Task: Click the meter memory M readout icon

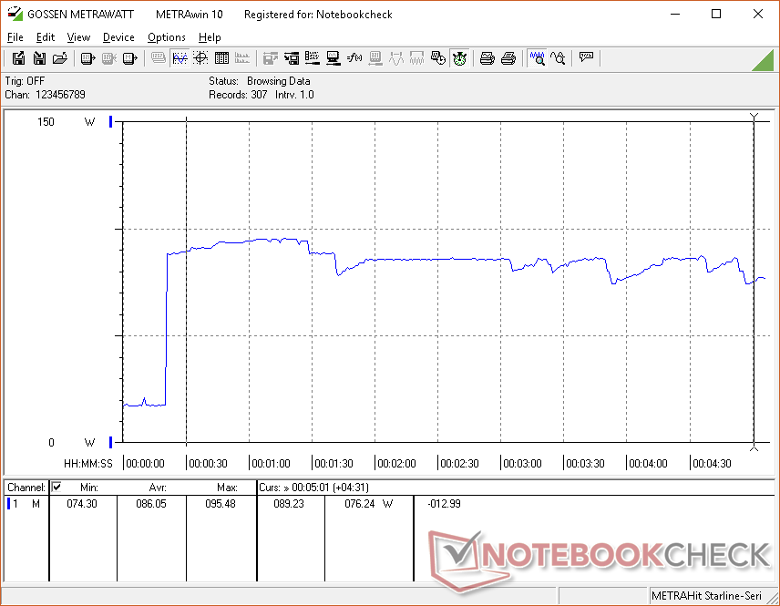Action: (x=129, y=58)
